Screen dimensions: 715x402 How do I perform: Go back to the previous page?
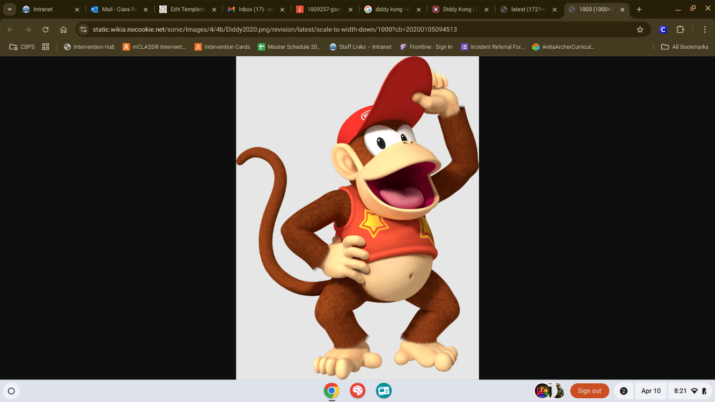point(11,29)
